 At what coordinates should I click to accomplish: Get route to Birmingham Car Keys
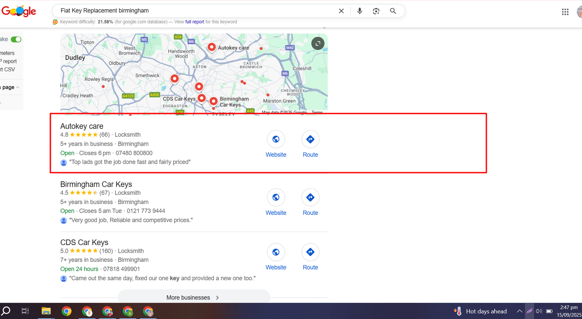pyautogui.click(x=310, y=197)
